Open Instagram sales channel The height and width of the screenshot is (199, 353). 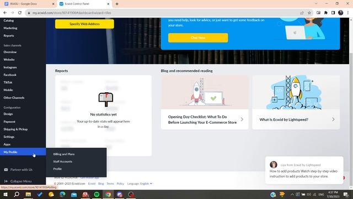[x=10, y=67]
